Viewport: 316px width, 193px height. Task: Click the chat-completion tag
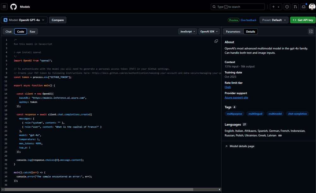(297, 114)
